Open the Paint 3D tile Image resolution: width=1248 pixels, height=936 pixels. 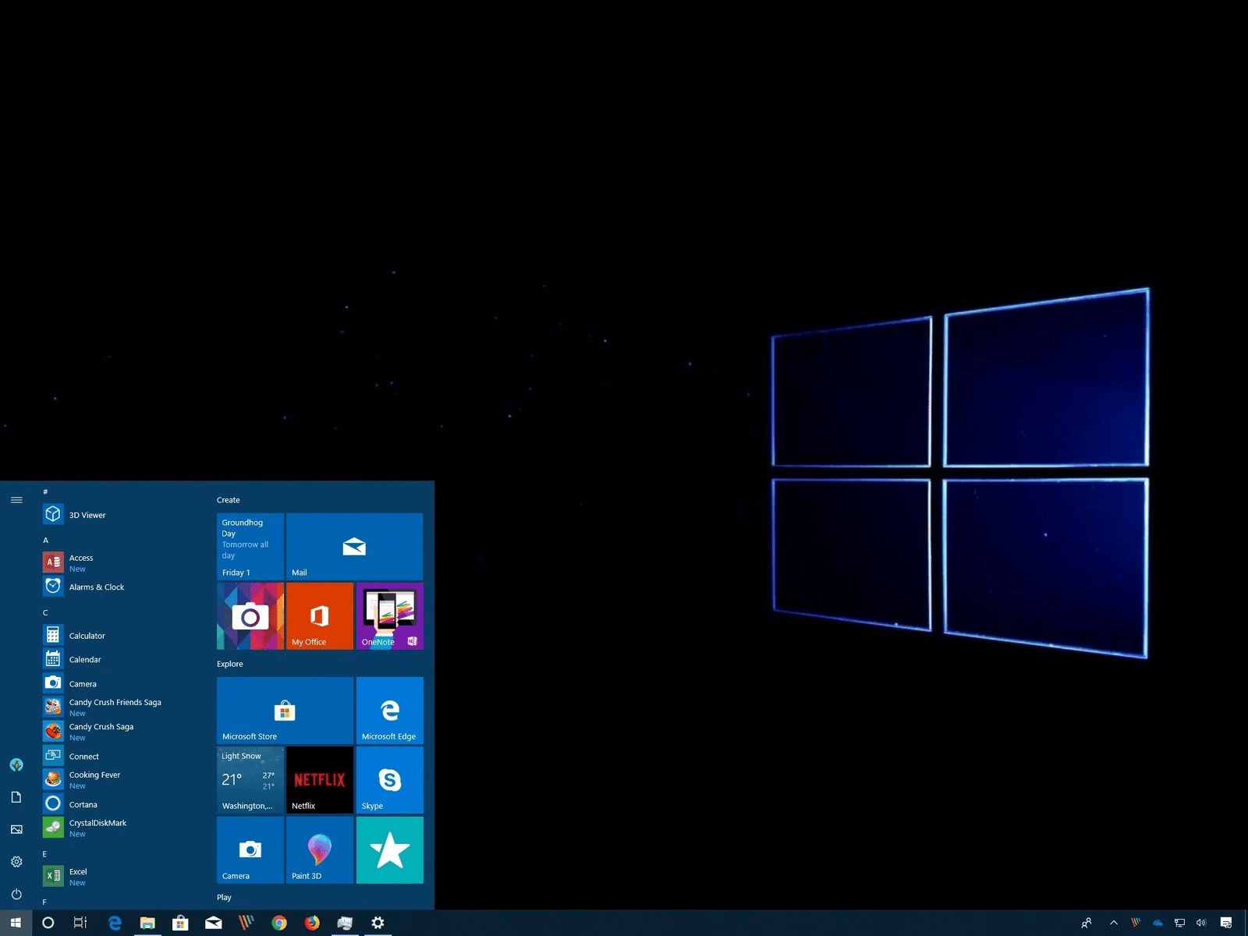[x=320, y=850]
